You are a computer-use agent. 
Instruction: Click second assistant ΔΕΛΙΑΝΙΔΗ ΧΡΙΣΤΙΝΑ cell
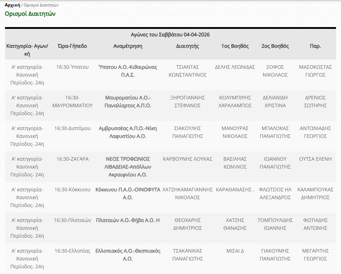(x=275, y=102)
